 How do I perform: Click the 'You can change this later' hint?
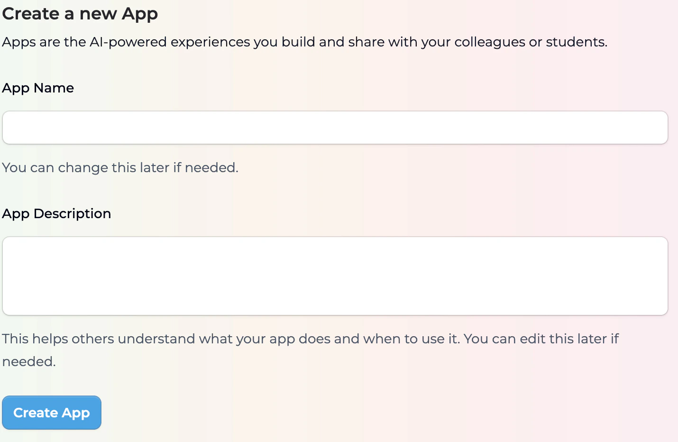(120, 167)
